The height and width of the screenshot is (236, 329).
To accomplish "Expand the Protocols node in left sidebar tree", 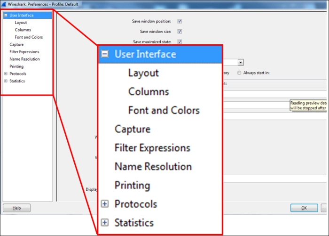I will (x=6, y=73).
